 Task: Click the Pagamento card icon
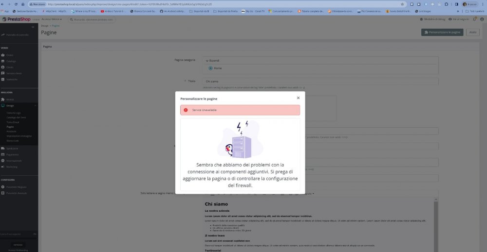pos(3,154)
